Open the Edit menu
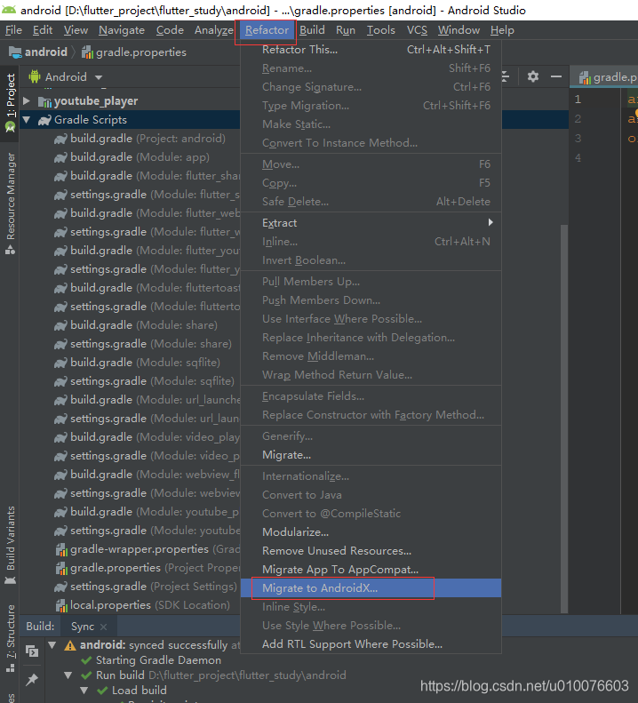The width and height of the screenshot is (638, 703). [x=43, y=30]
